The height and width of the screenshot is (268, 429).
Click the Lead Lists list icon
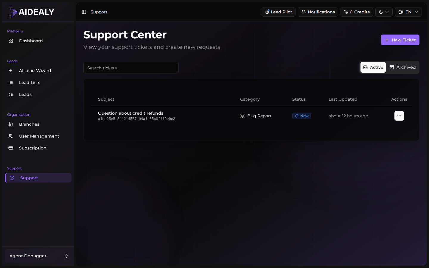point(11,82)
